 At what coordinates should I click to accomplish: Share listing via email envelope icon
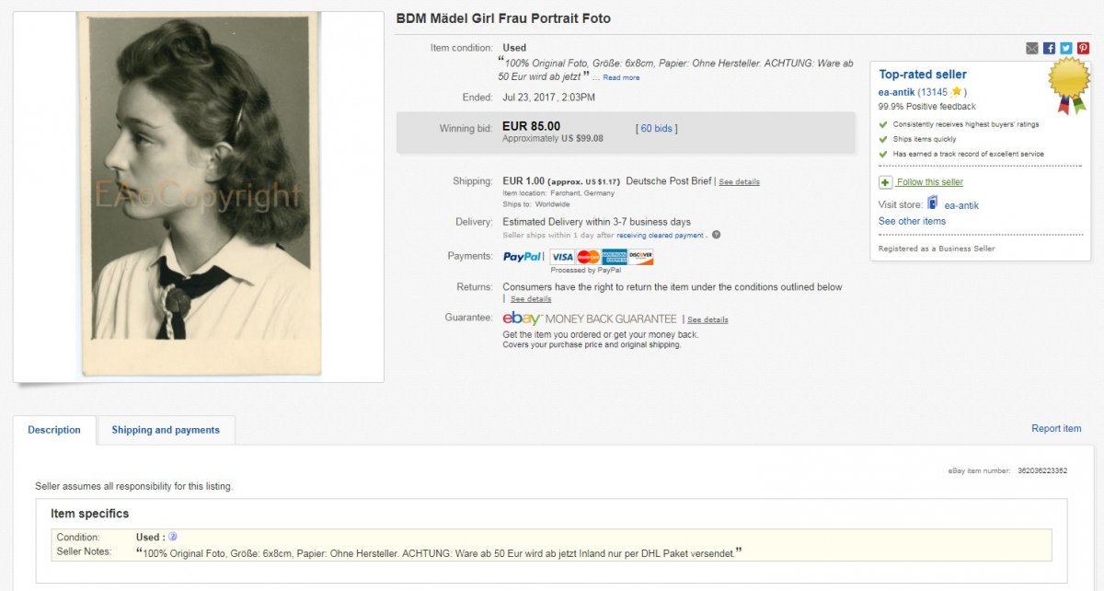click(1032, 49)
